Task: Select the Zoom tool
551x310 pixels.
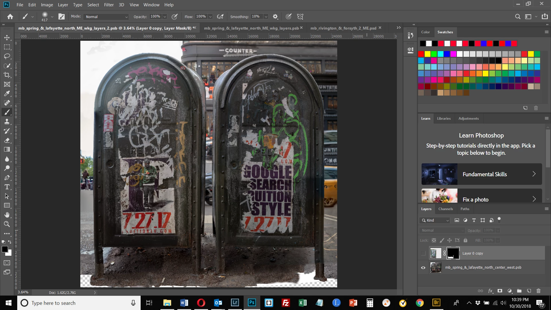Action: coord(7,224)
